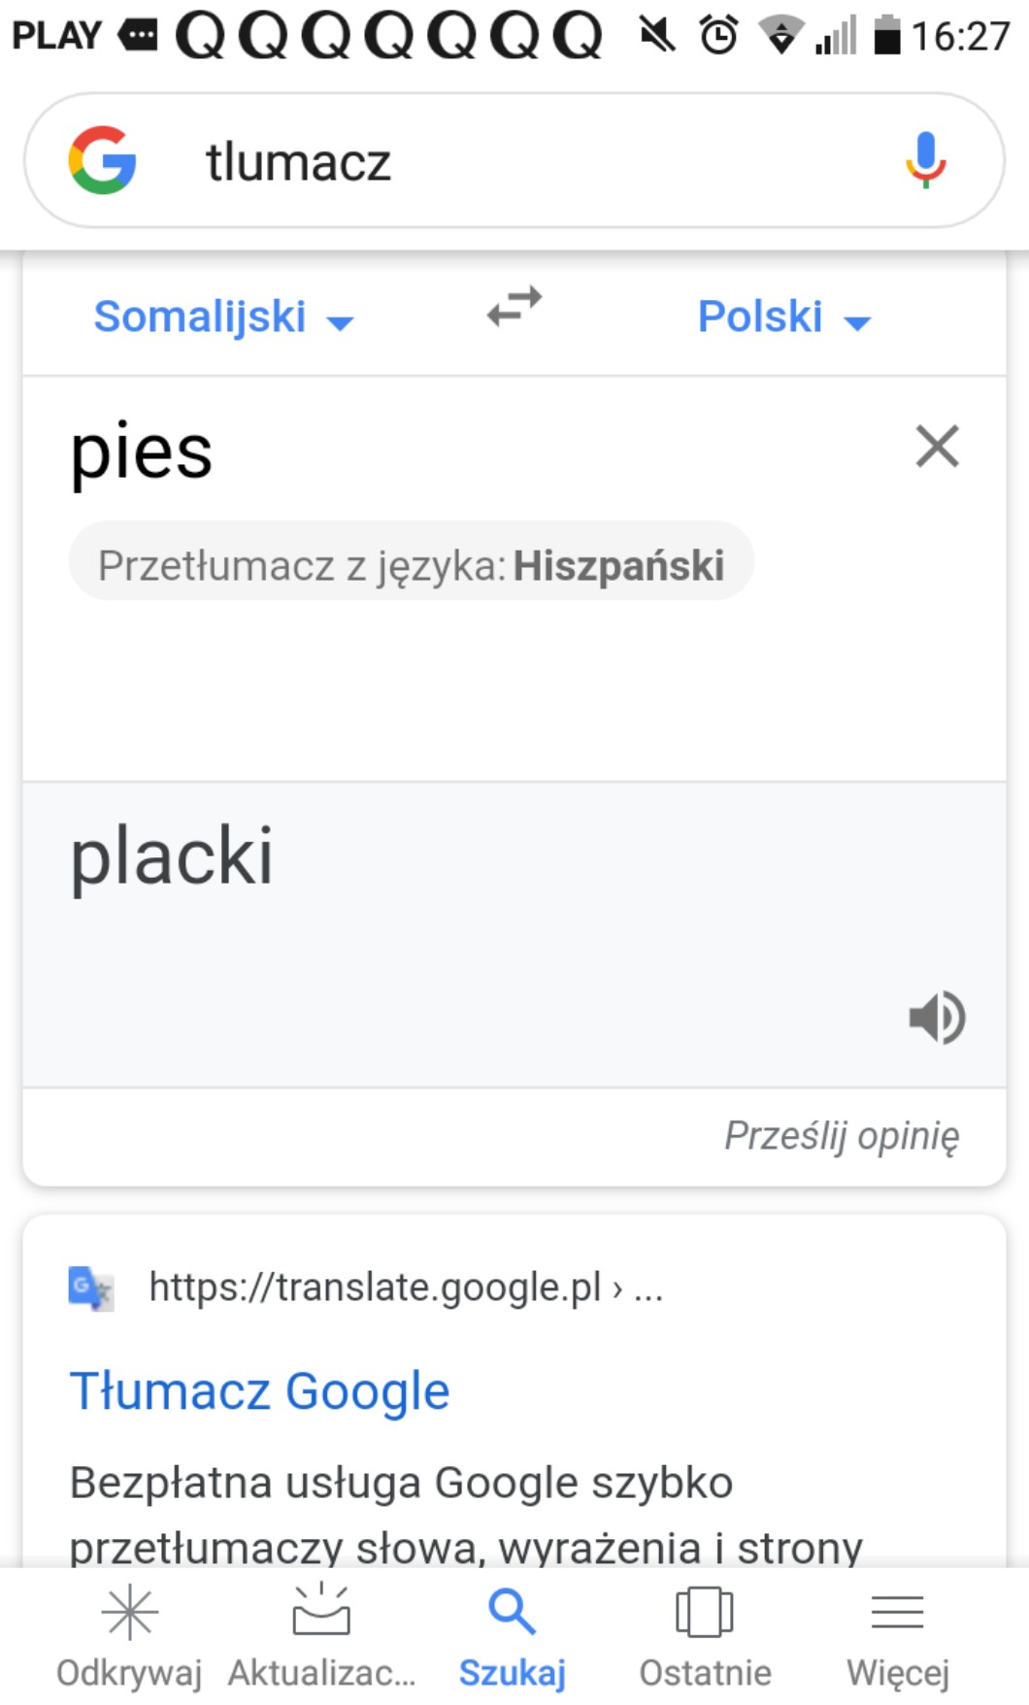Clear the entered text 'pies'
The height and width of the screenshot is (1705, 1029).
tap(937, 447)
